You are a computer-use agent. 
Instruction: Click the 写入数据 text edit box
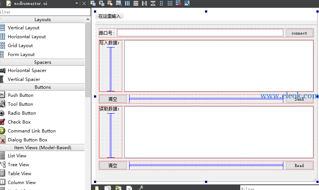click(219, 66)
